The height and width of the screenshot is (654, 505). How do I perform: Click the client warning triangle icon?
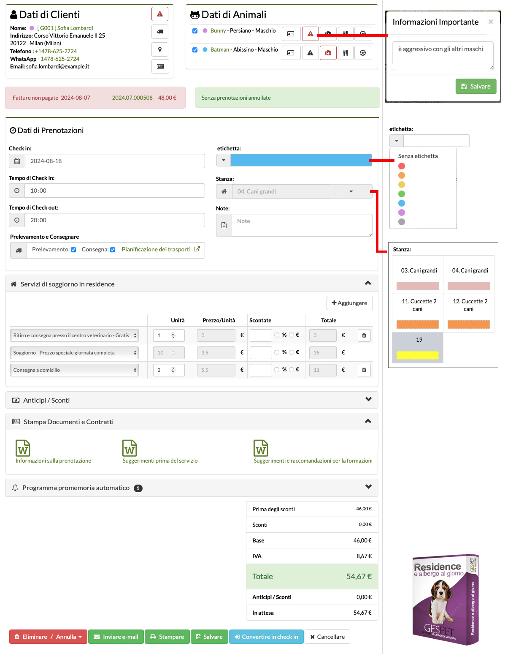click(160, 14)
